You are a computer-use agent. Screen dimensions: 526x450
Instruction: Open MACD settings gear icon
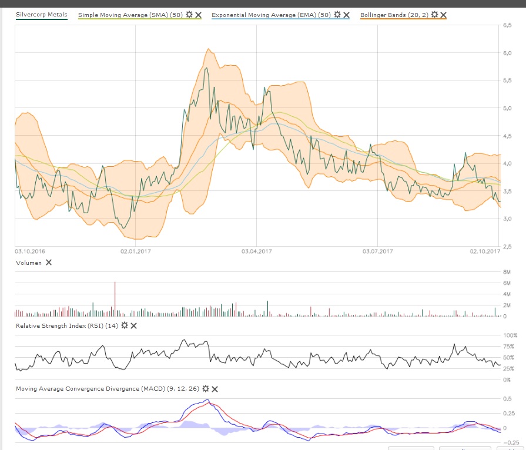(206, 389)
